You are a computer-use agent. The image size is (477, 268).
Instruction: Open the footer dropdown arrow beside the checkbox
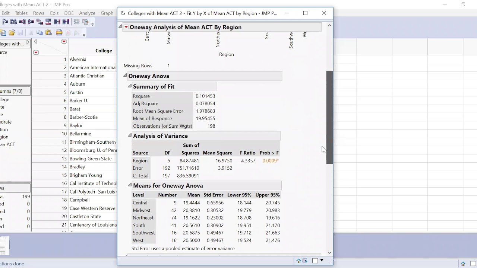(322, 261)
